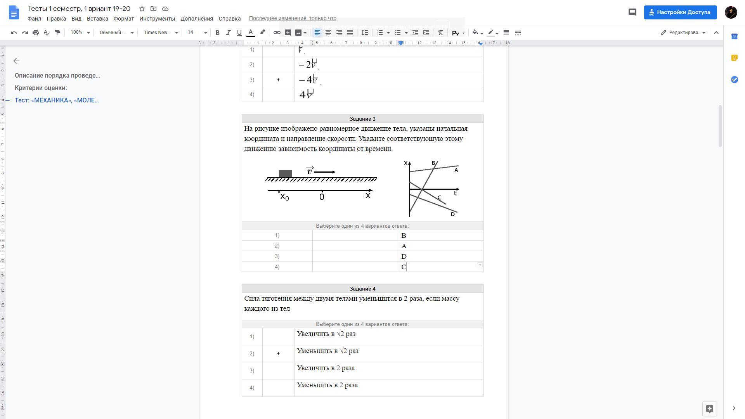
Task: Open line spacing options
Action: coord(365,33)
